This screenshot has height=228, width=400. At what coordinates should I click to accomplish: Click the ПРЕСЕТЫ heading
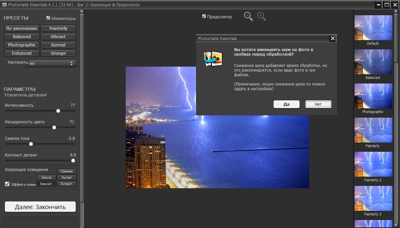[16, 18]
